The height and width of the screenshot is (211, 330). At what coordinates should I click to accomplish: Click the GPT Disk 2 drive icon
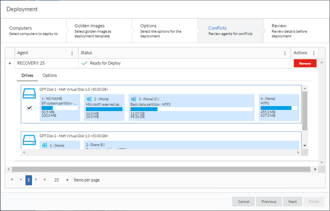(x=29, y=139)
